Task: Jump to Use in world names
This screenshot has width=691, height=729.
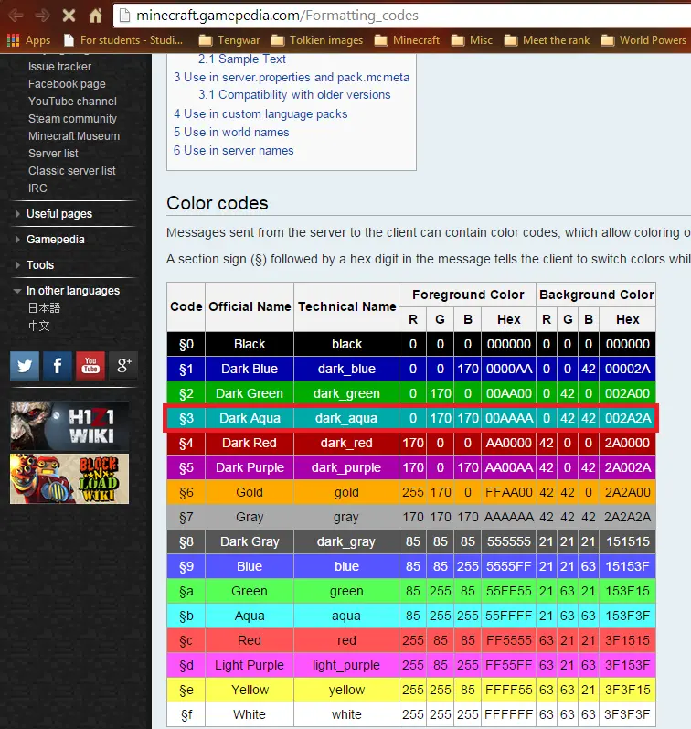Action: click(x=231, y=132)
